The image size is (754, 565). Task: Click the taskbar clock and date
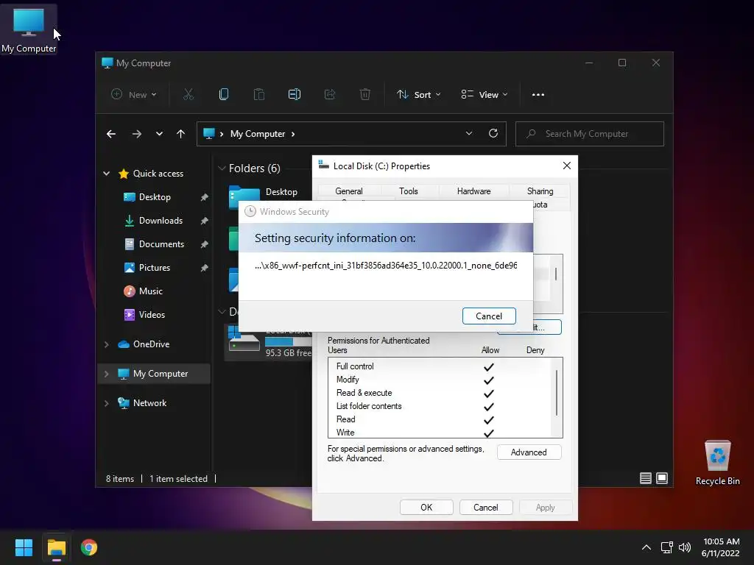coord(721,547)
